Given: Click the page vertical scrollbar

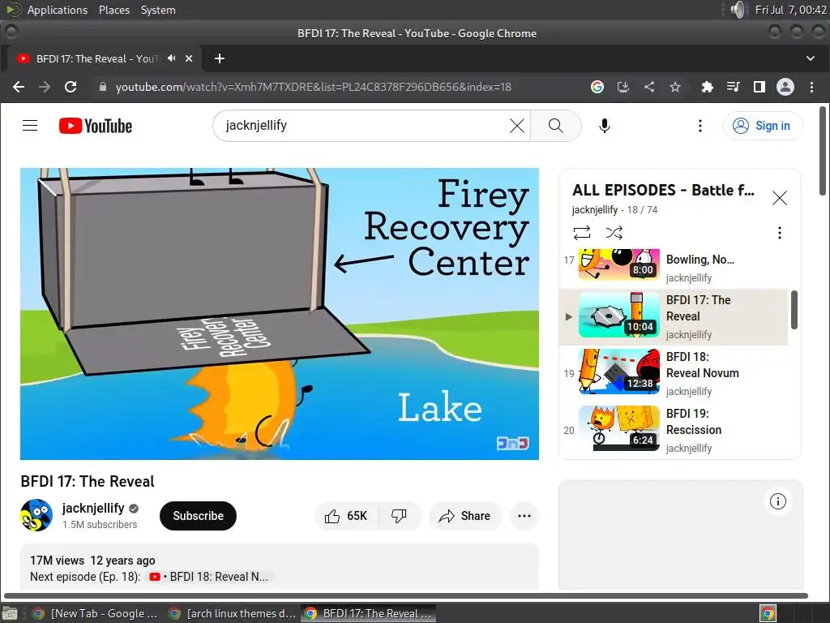Looking at the screenshot, I should pos(822,151).
